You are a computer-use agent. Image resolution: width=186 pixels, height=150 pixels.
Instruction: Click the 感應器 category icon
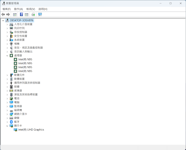tap(11, 91)
